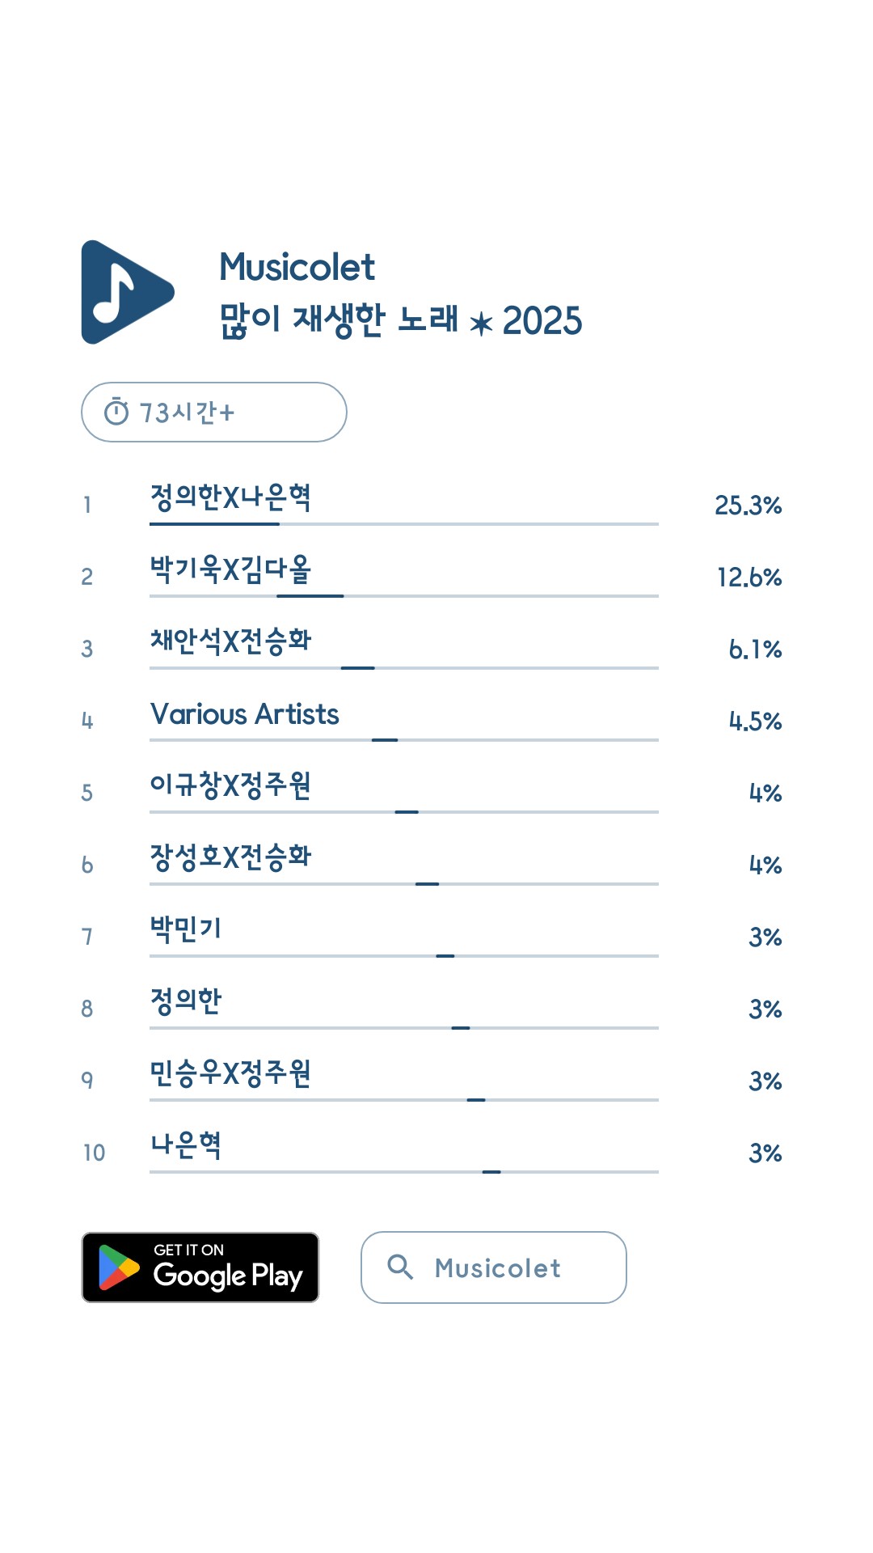Click the 많이 재생한 노래 2025 heading
The width and height of the screenshot is (873, 1553).
point(400,320)
